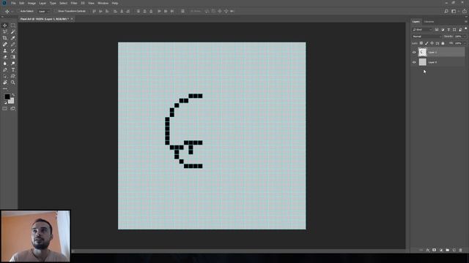This screenshot has width=469, height=263.
Task: Select the Eyedropper tool
Action: [x=13, y=38]
